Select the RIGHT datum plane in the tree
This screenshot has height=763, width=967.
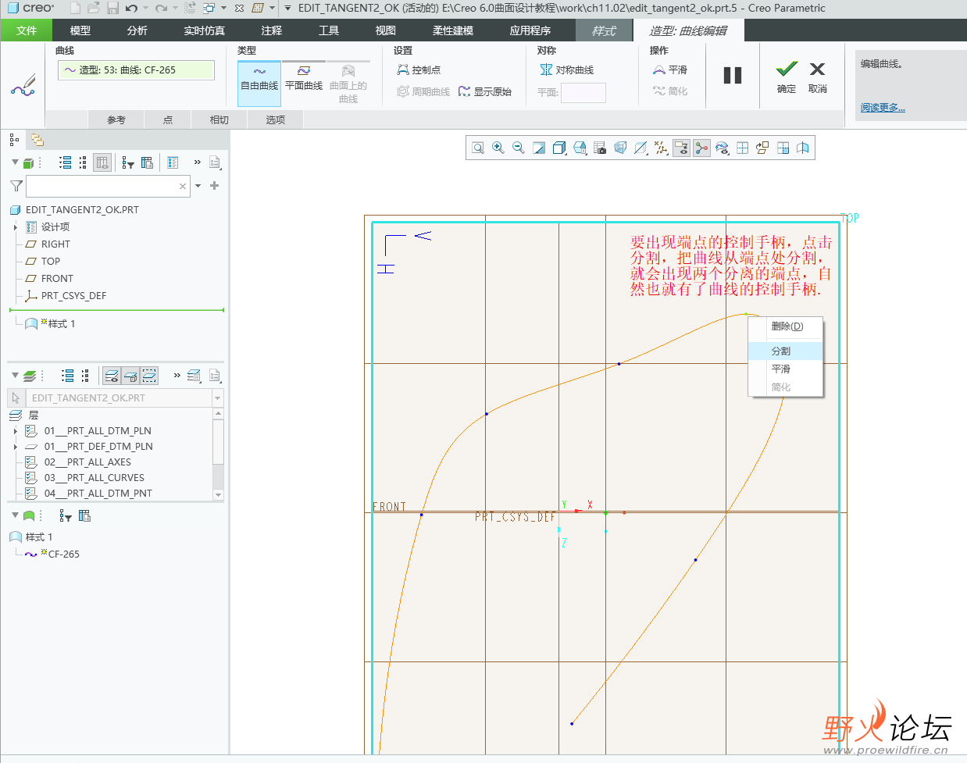coord(55,244)
